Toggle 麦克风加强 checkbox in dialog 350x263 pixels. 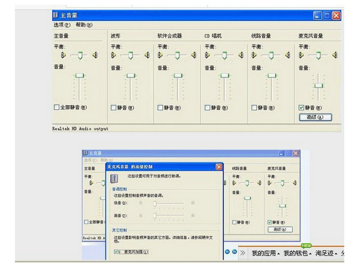[x=116, y=252]
